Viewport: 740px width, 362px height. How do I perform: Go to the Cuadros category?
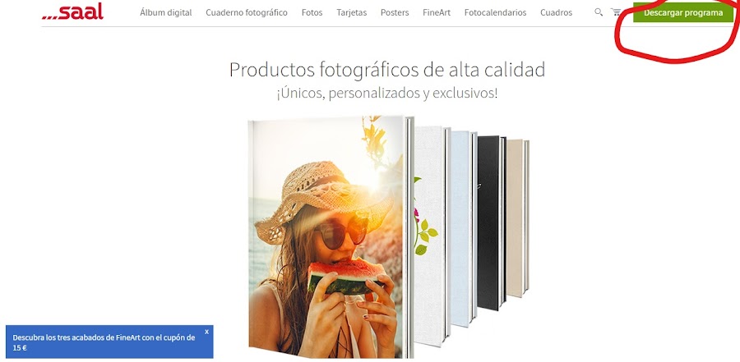[x=556, y=13]
